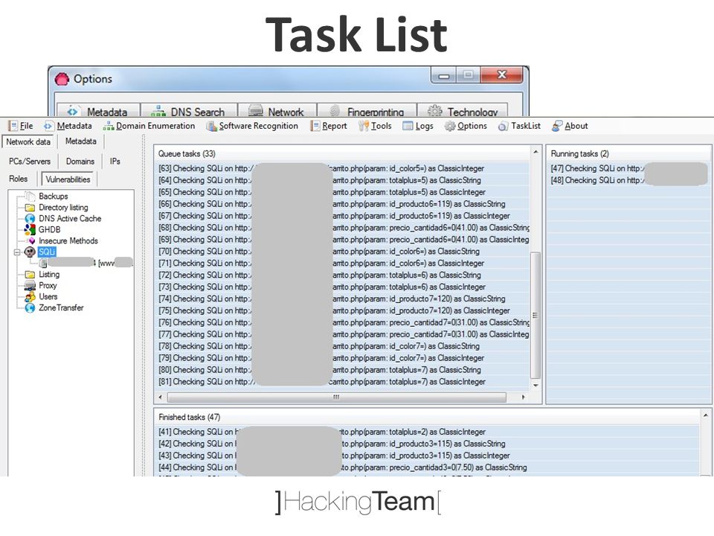Select the Domains tab
Image resolution: width=714 pixels, height=536 pixels.
click(x=80, y=162)
